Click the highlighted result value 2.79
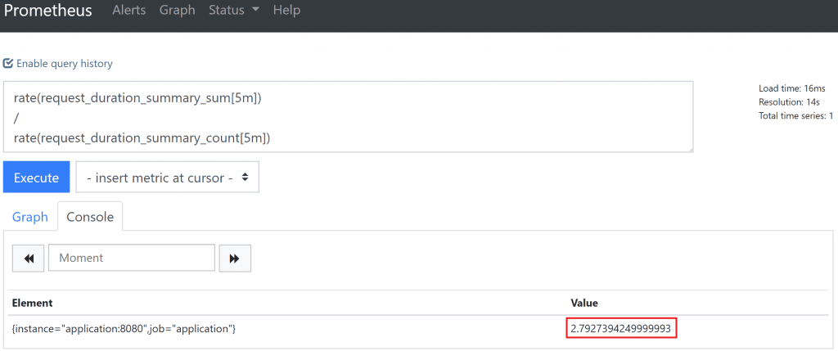 click(621, 329)
